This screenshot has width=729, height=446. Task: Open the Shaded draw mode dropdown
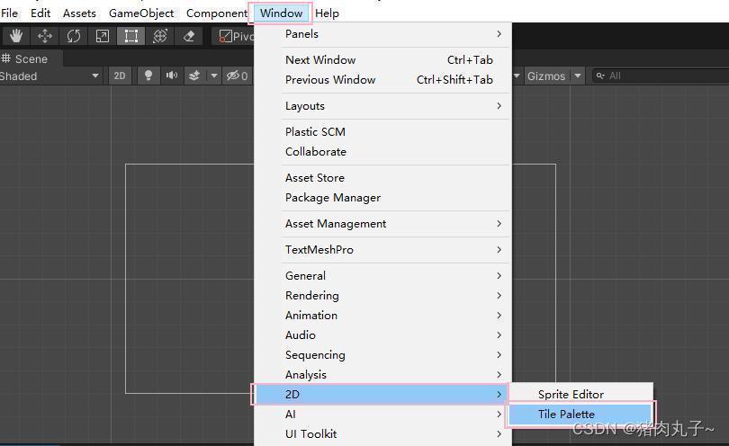pyautogui.click(x=50, y=76)
